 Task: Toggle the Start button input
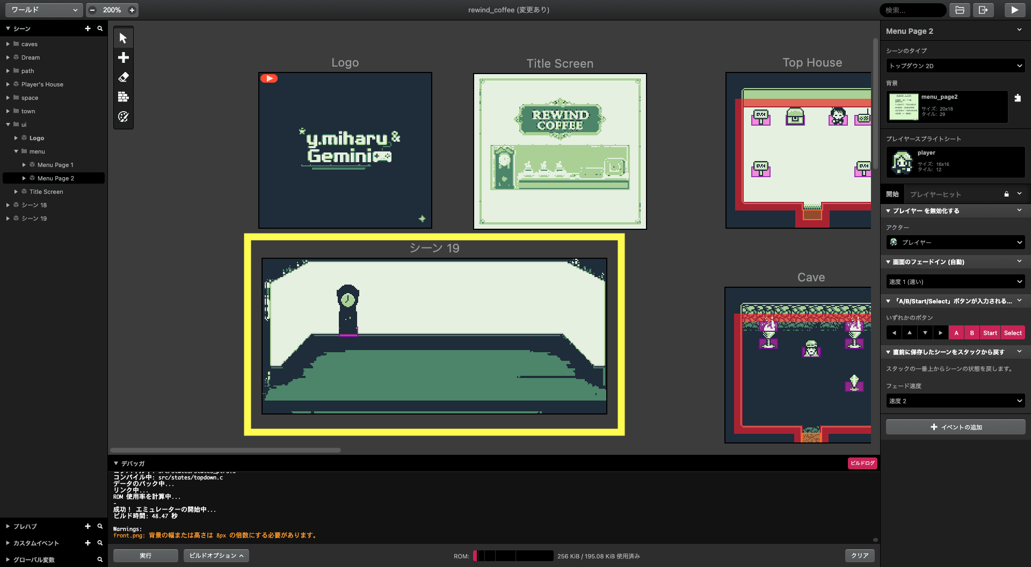pos(990,333)
